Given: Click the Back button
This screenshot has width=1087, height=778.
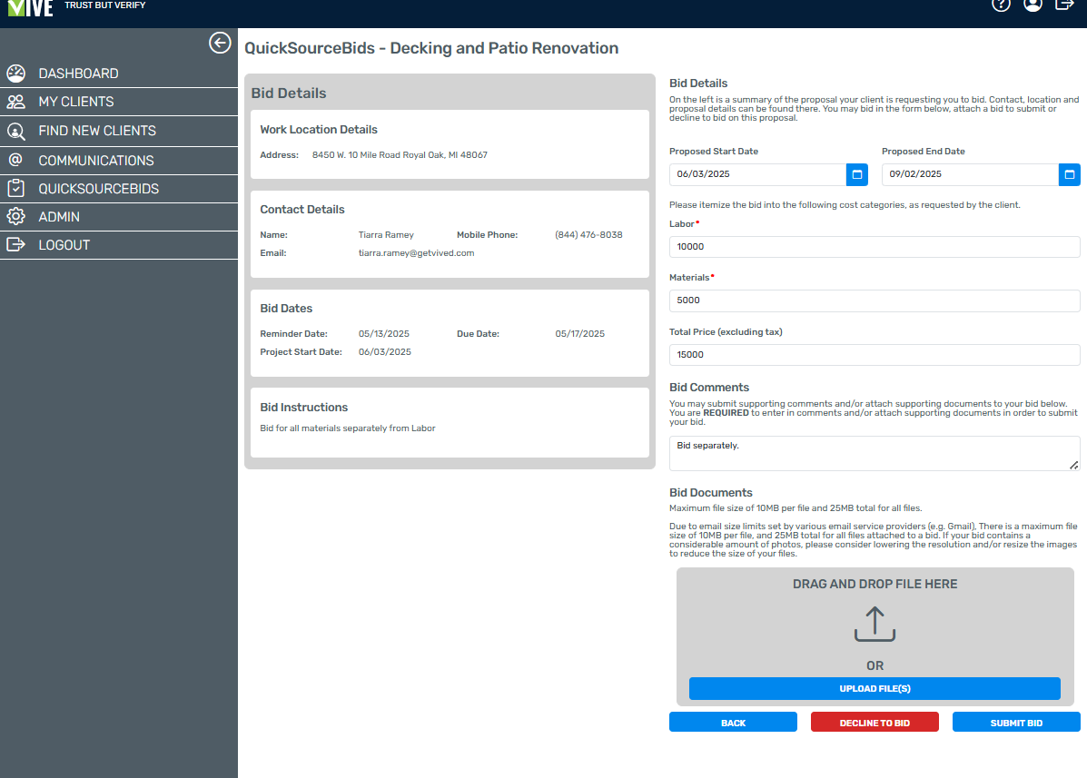Looking at the screenshot, I should pyautogui.click(x=733, y=722).
